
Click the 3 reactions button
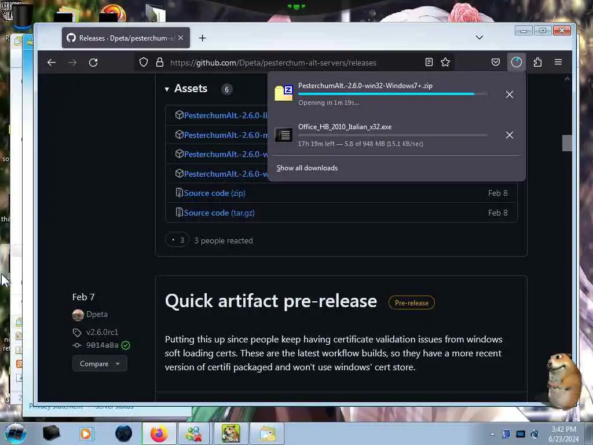coord(177,240)
